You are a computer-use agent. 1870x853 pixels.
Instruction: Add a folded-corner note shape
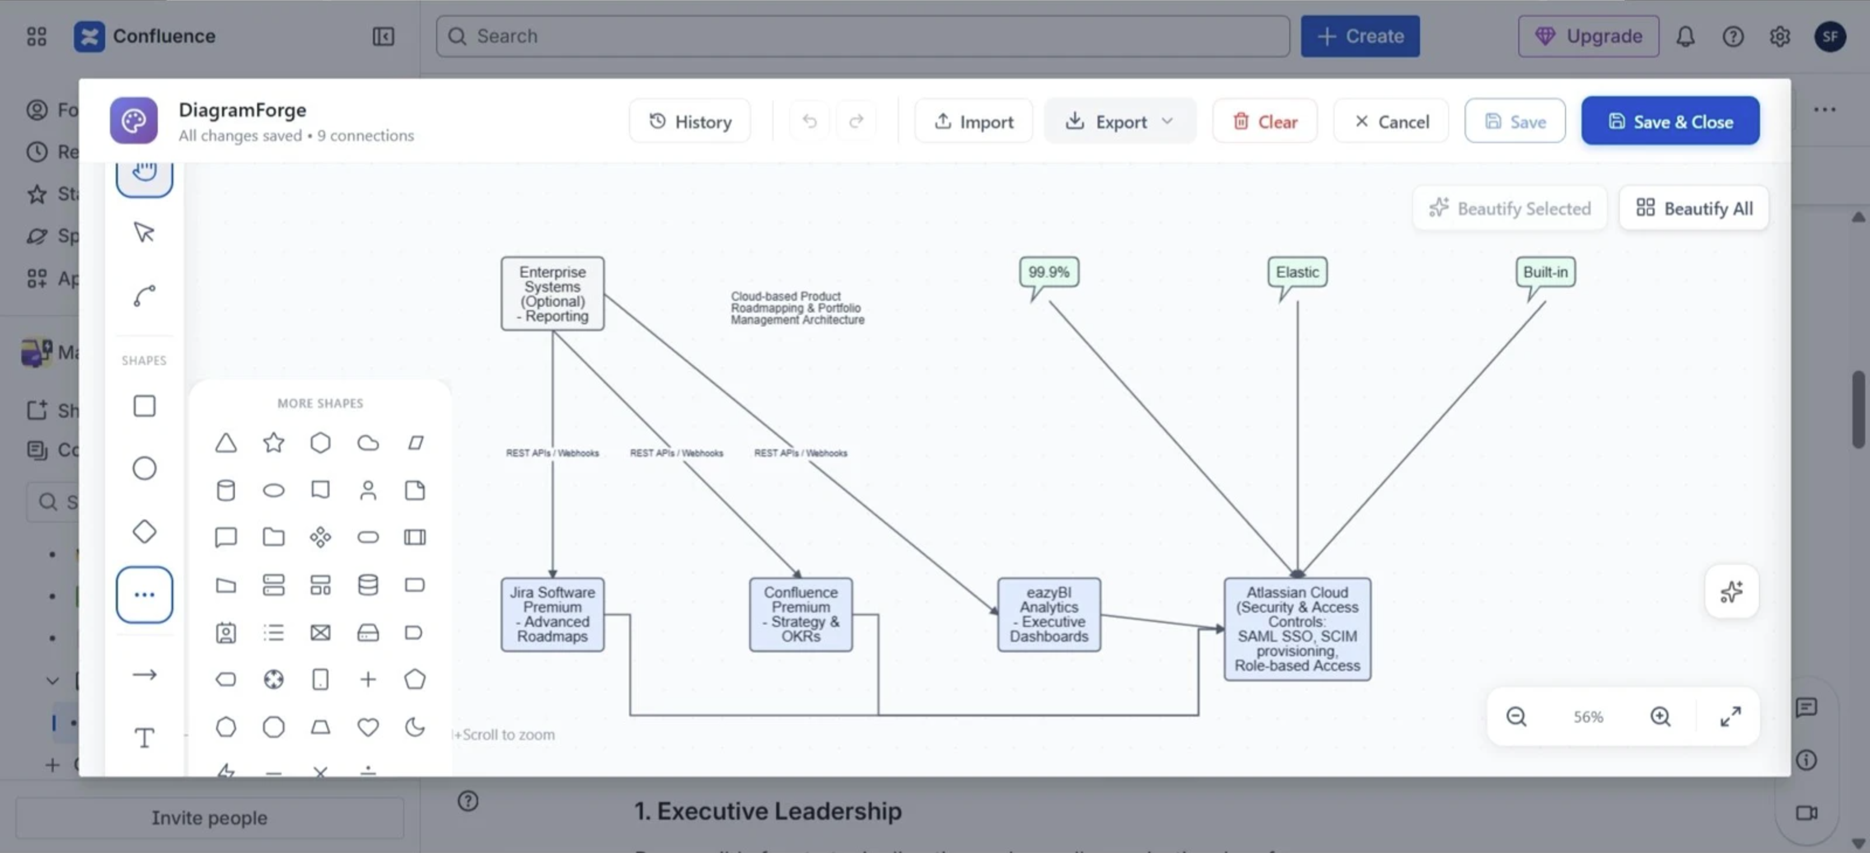tap(415, 491)
